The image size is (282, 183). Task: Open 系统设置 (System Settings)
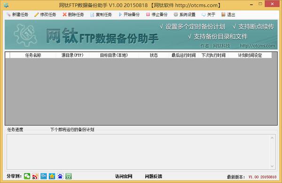coord(185,15)
